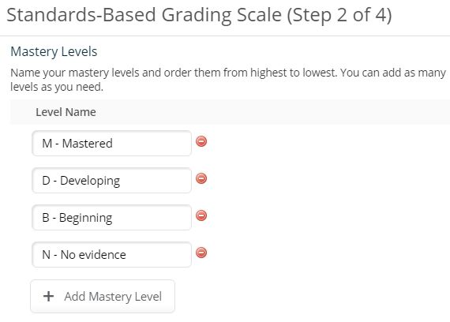
Task: Click Add Mastery Level button
Action: (x=103, y=296)
